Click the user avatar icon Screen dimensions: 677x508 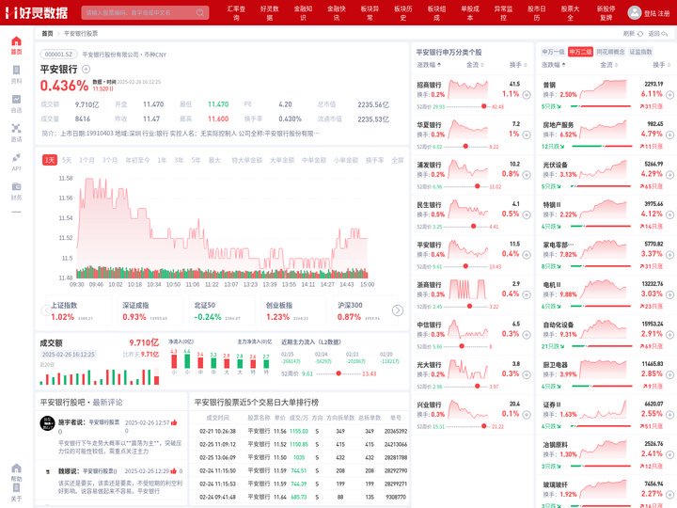[x=634, y=12]
